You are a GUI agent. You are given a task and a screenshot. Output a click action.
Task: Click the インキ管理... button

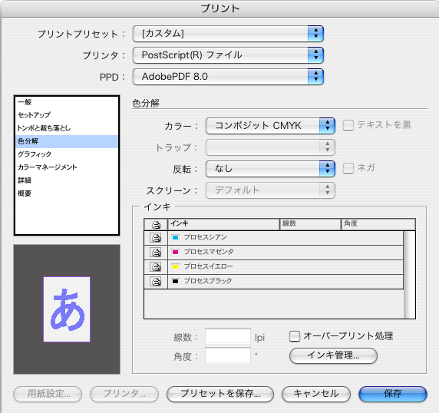click(x=333, y=355)
